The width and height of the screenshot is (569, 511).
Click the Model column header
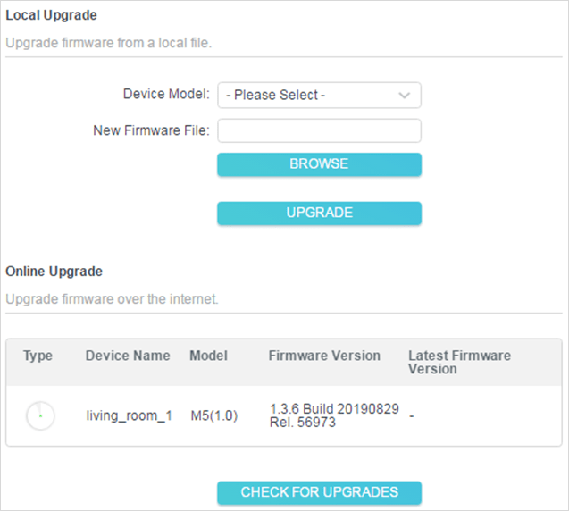[208, 356]
